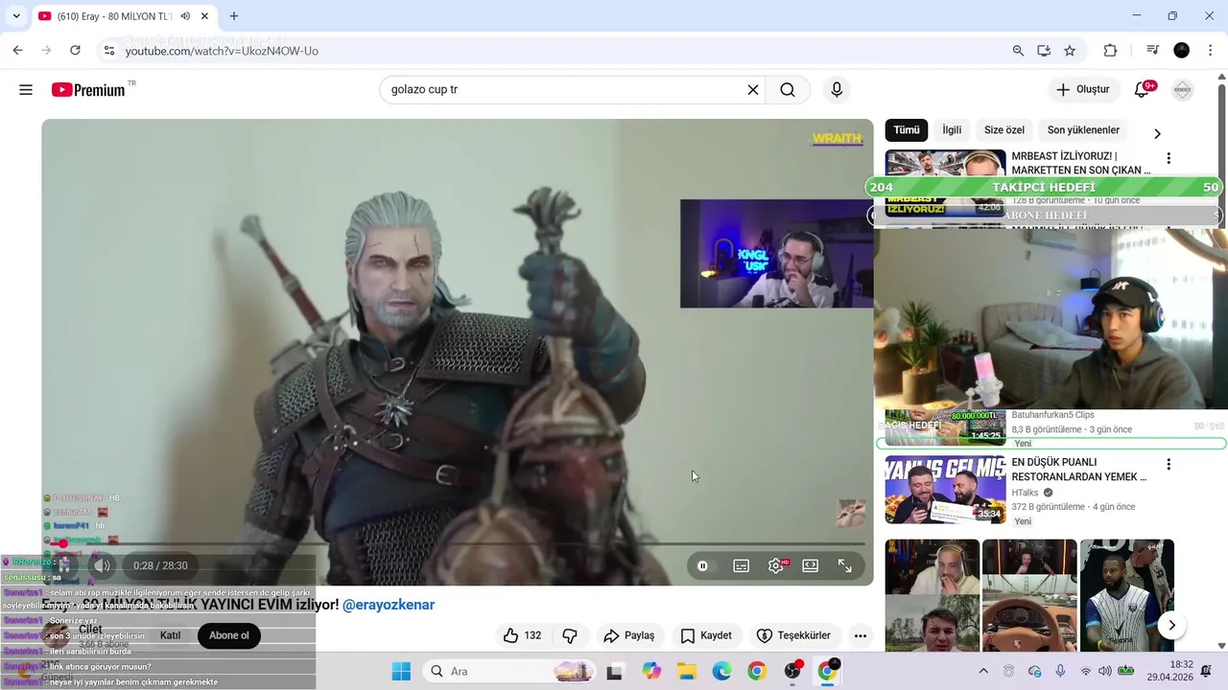This screenshot has height=690, width=1228.
Task: Launch Microsoft Edge from taskbar
Action: (721, 671)
